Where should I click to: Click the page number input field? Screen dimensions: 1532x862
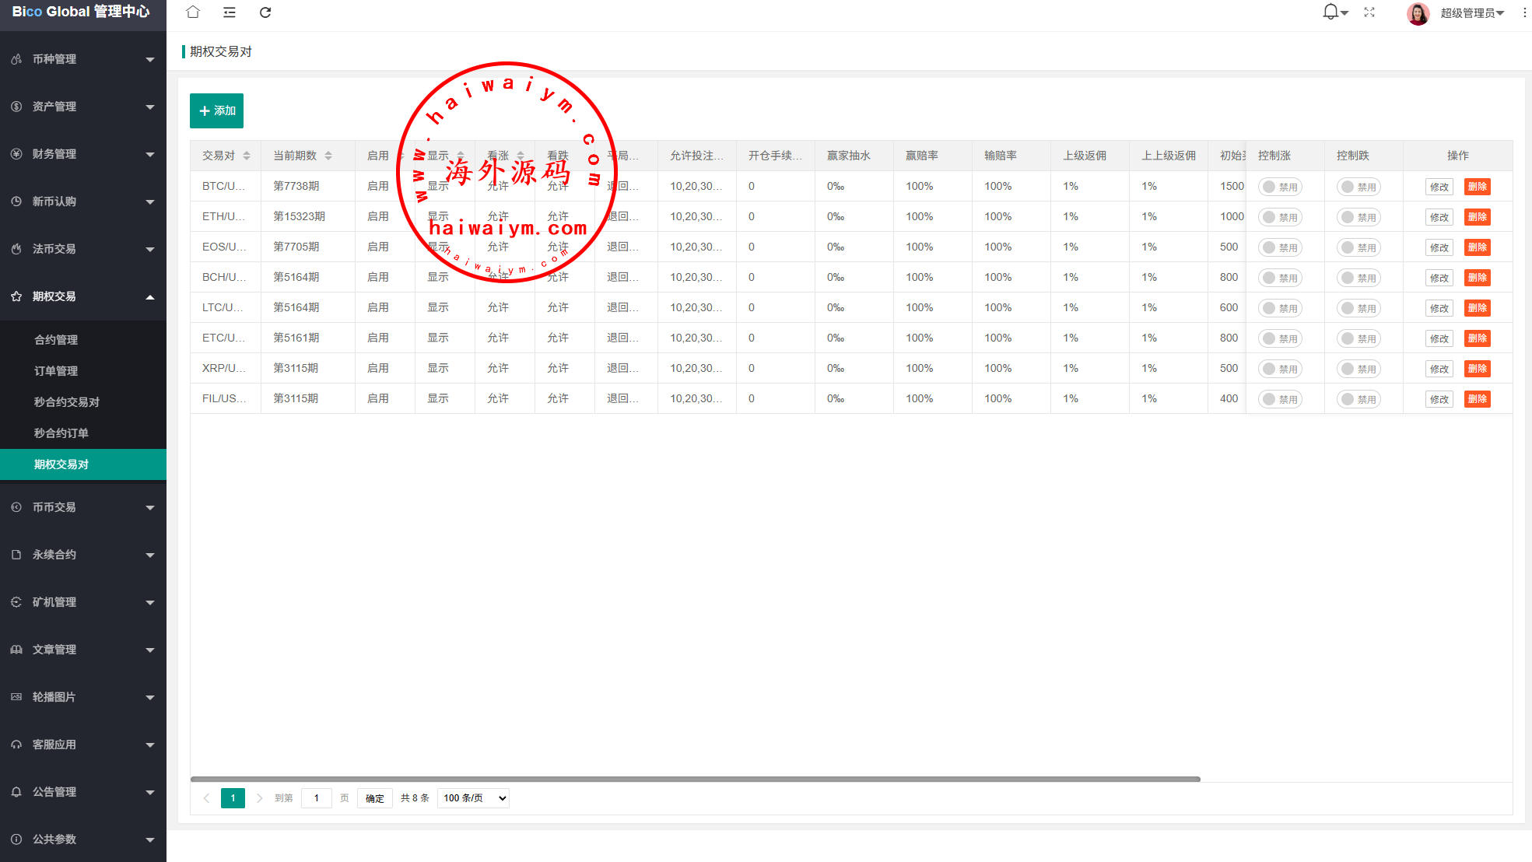point(317,798)
